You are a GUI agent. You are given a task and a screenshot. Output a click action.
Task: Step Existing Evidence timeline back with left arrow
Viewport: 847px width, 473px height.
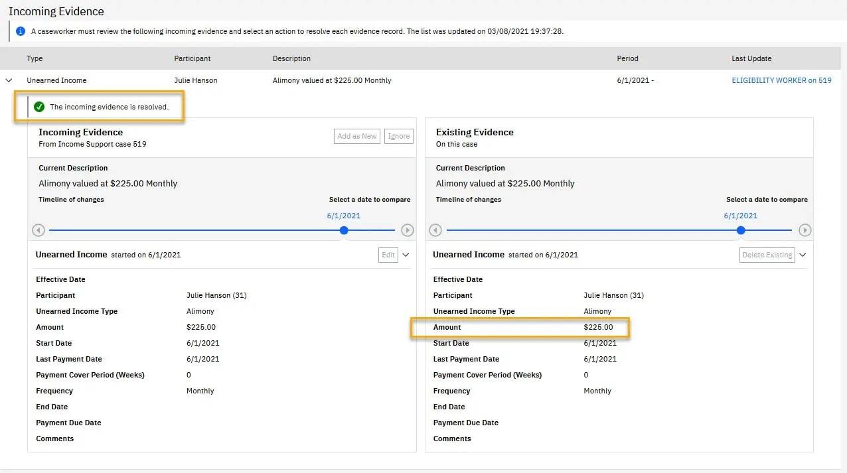tap(435, 230)
